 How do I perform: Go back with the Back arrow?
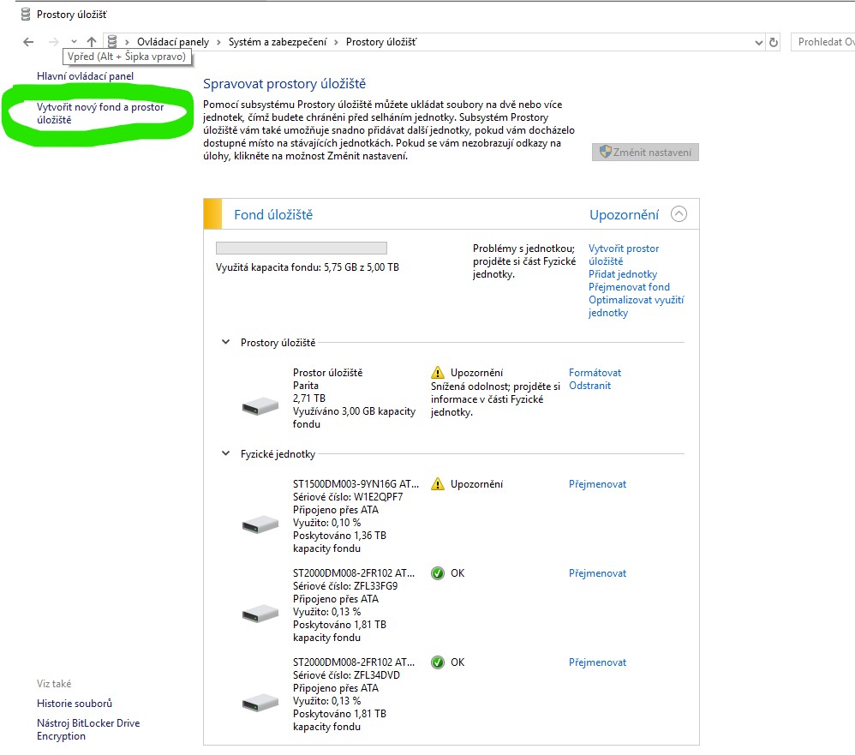pyautogui.click(x=28, y=42)
